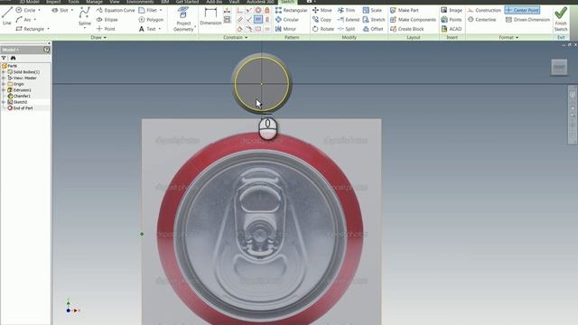Click ACAD in the Insert panel
The width and height of the screenshot is (578, 325).
tap(452, 29)
